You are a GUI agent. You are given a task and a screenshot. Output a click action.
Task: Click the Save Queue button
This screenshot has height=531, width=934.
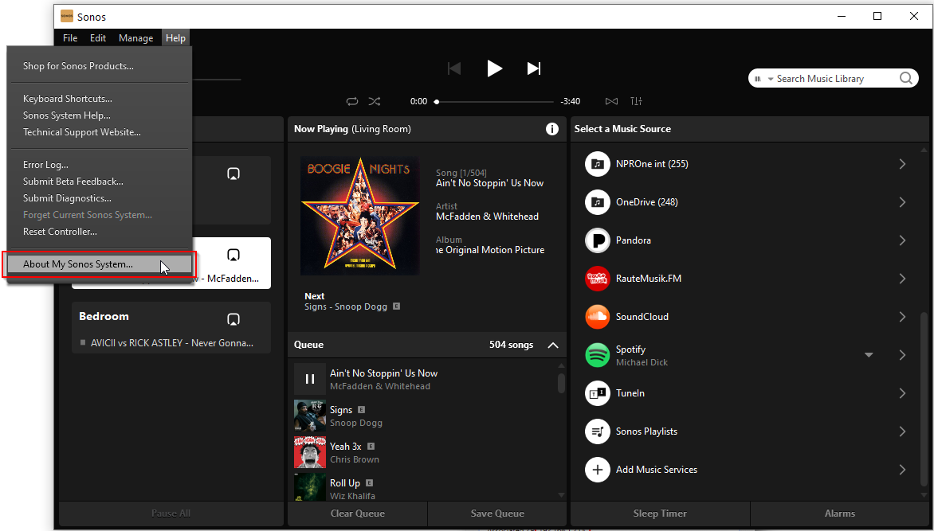coord(497,513)
